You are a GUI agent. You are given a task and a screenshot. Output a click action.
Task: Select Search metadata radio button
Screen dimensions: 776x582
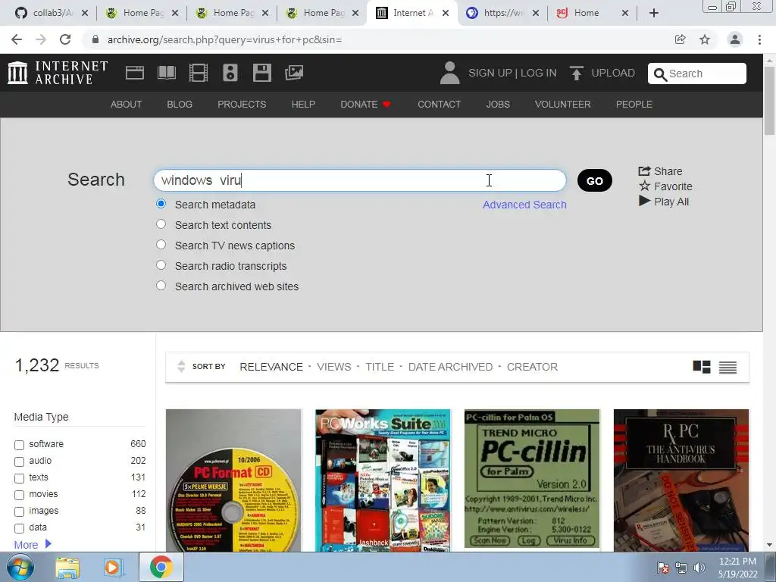pyautogui.click(x=161, y=204)
